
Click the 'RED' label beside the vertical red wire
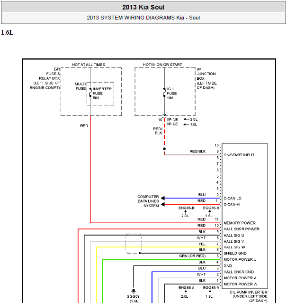pyautogui.click(x=84, y=126)
